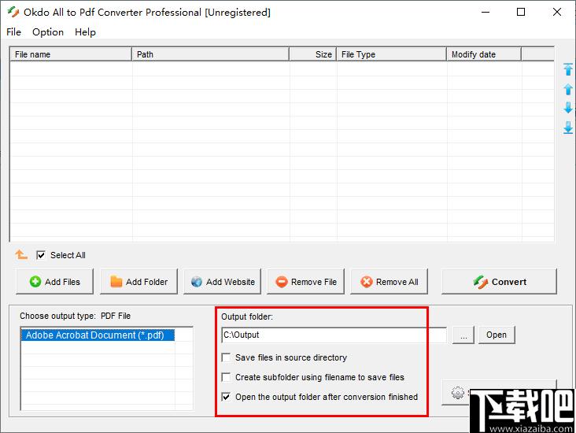Select Adobe Acrobat Document (*.pdf) output type

point(98,335)
